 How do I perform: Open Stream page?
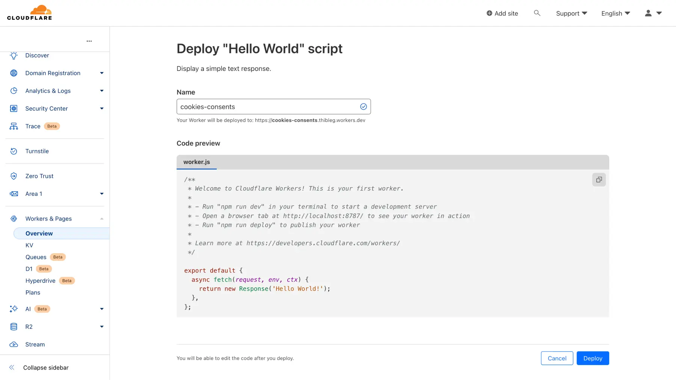[35, 344]
